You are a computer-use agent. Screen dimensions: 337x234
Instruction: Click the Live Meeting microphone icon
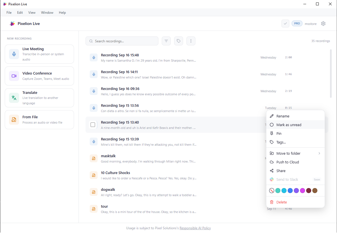tap(14, 54)
